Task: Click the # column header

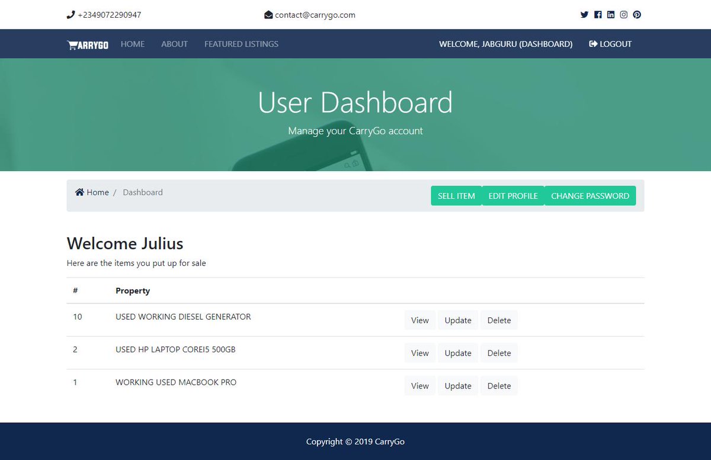Action: coord(75,291)
